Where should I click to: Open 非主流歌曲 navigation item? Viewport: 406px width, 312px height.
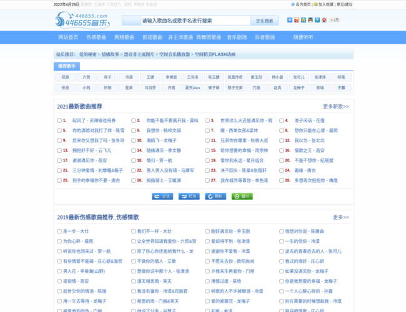click(x=181, y=37)
